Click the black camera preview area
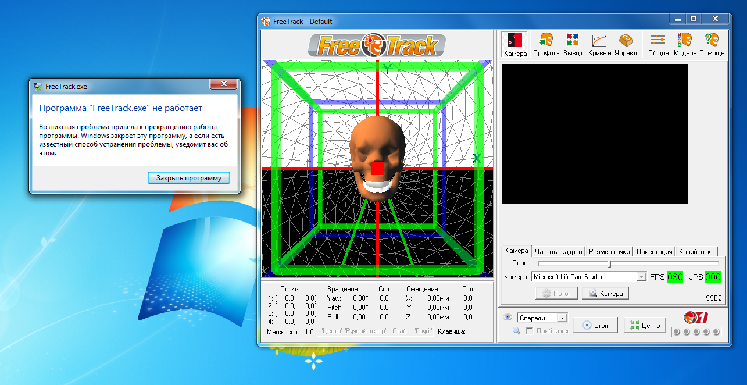The image size is (747, 385). (x=595, y=134)
